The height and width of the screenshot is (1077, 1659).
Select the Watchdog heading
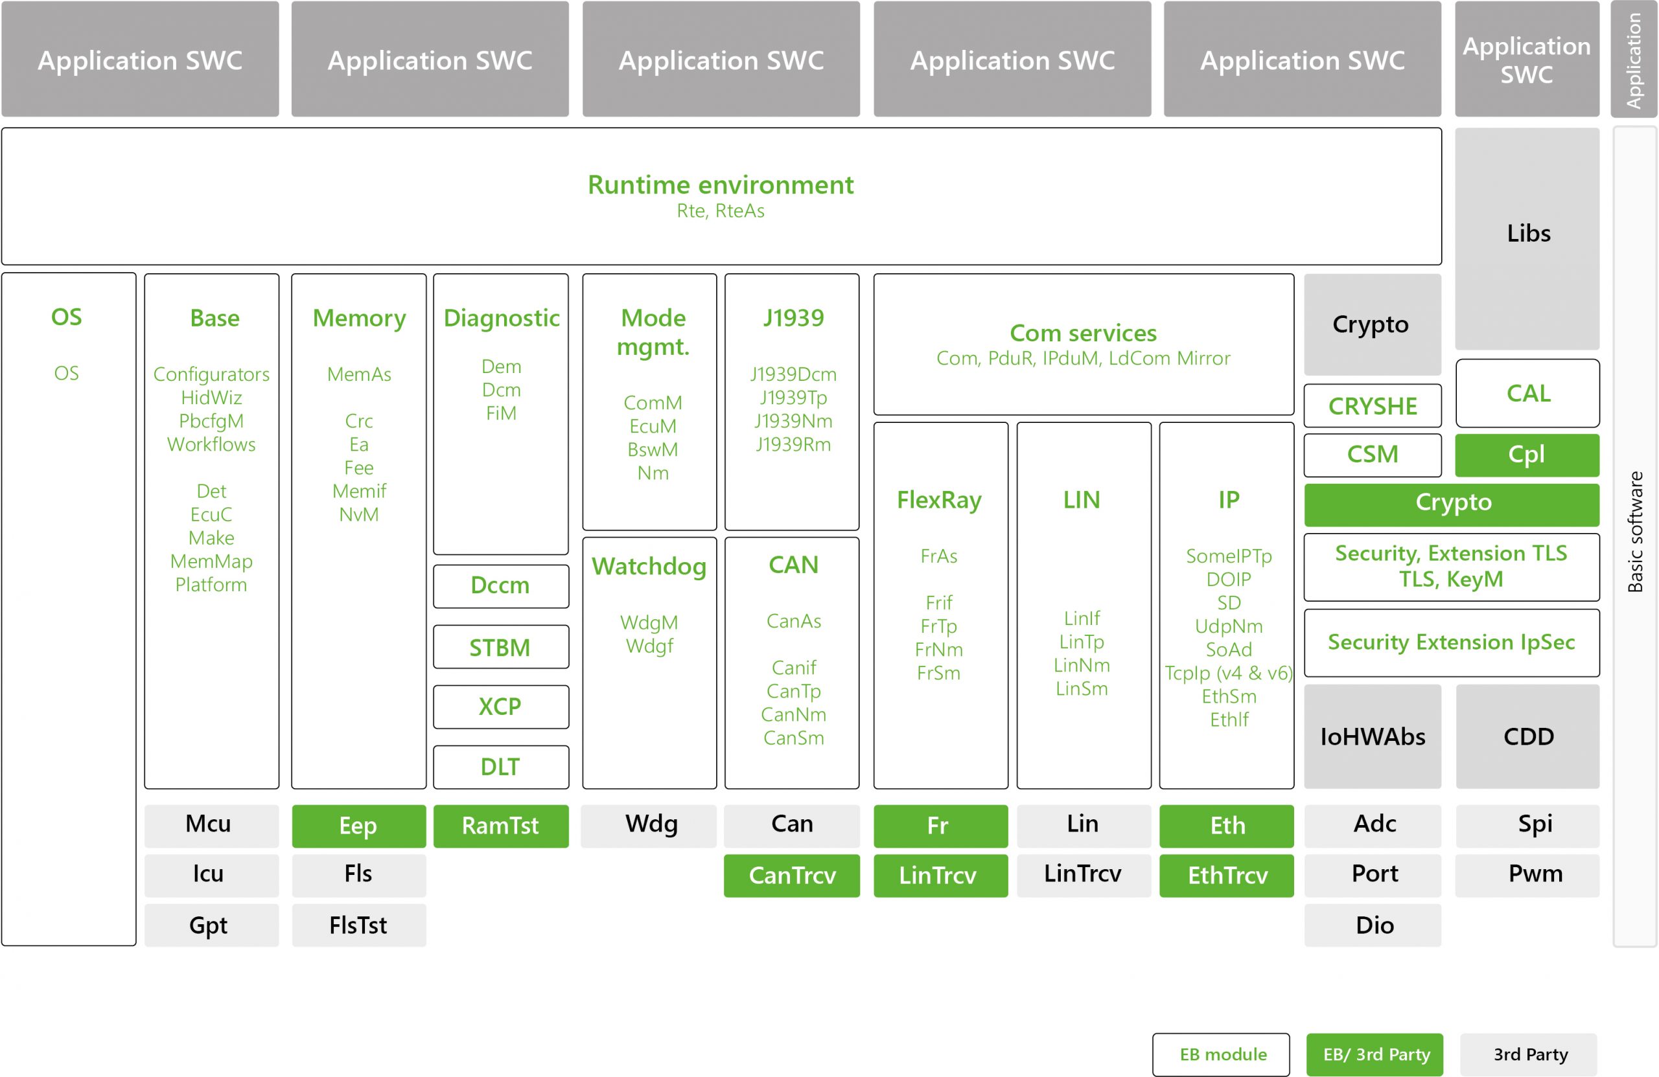649,567
